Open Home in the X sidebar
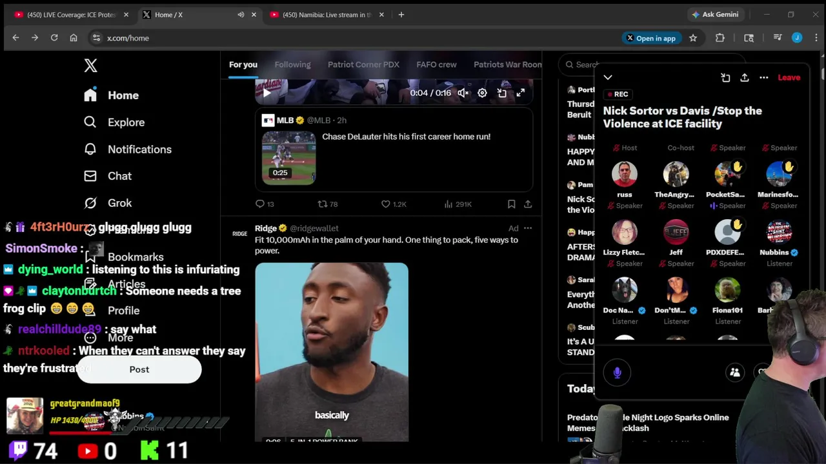The image size is (826, 464). tap(111, 95)
